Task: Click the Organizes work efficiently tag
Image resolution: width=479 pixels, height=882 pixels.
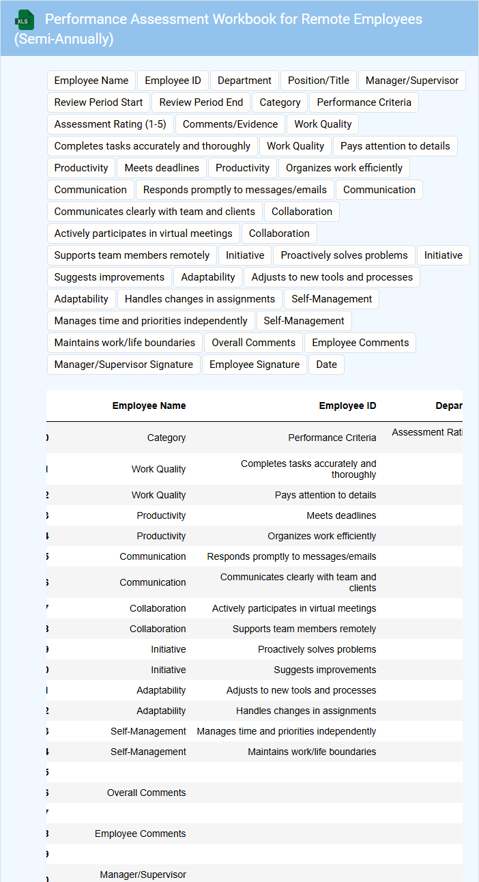Action: [344, 168]
